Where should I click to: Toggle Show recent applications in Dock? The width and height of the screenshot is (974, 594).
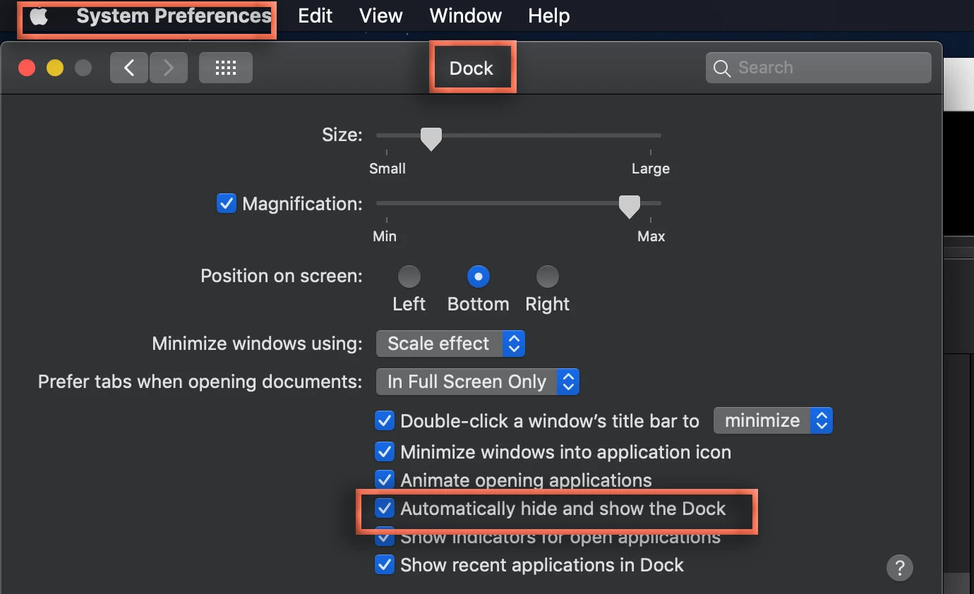(384, 564)
